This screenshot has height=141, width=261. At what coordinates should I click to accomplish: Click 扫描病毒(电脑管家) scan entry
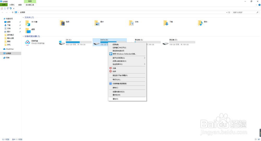click(127, 84)
